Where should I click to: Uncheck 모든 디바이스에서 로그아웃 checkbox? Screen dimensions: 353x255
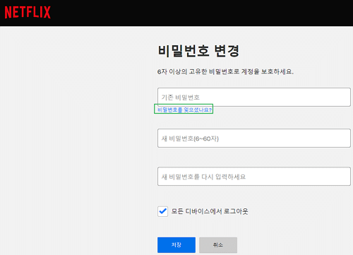coord(162,211)
